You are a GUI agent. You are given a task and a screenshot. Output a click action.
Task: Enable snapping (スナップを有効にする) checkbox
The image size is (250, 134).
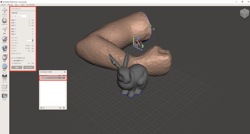12,58
